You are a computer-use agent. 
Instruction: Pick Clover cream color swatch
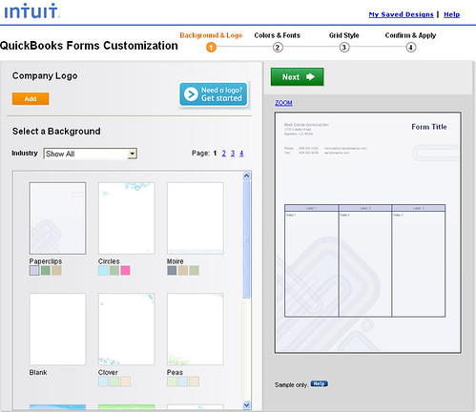tap(125, 381)
